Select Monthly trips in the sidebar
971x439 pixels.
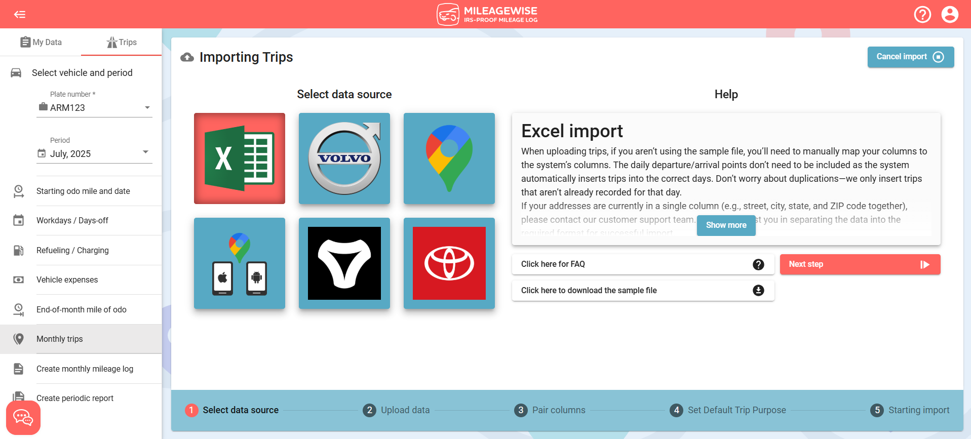pyautogui.click(x=81, y=339)
